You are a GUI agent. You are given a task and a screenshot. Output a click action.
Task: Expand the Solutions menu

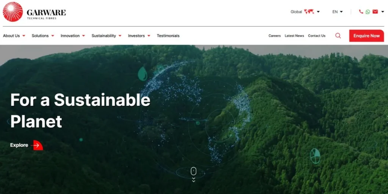click(43, 36)
